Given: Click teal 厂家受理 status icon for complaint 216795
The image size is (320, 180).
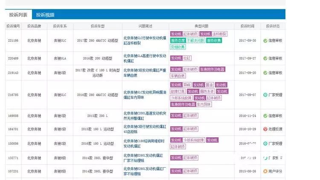Looking at the screenshot, I should coord(265,95).
